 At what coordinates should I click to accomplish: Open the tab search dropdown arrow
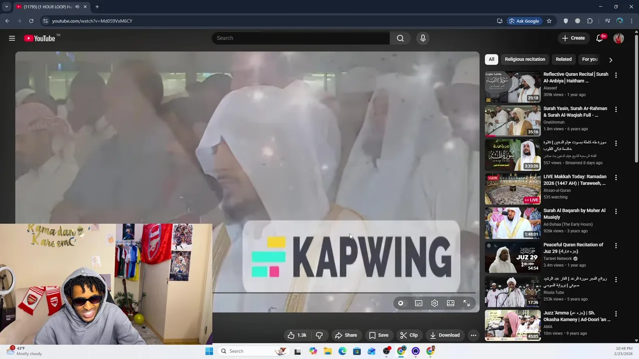pyautogui.click(x=6, y=6)
